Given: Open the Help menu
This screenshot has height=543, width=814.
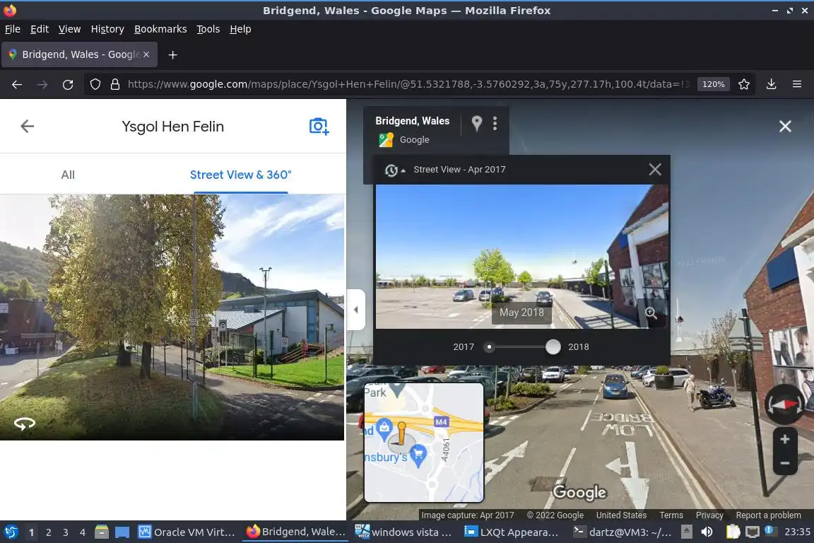Looking at the screenshot, I should (x=240, y=29).
